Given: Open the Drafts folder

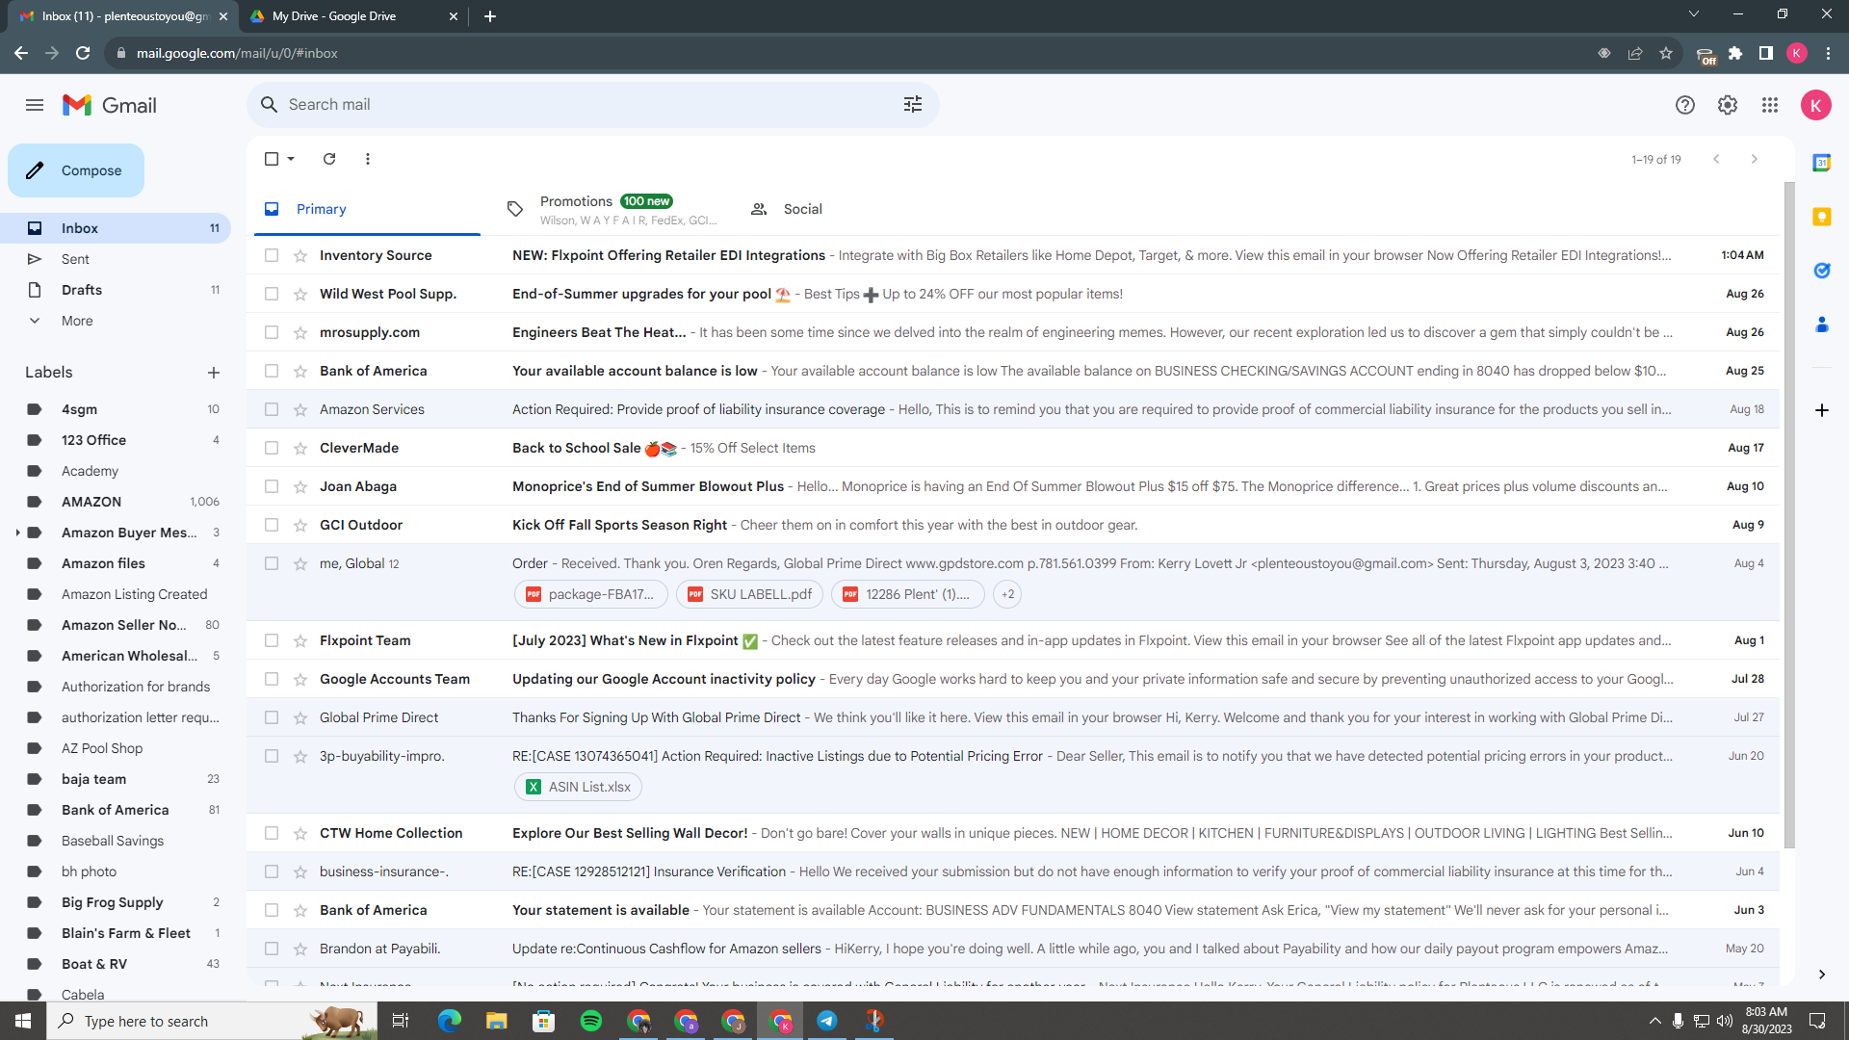Looking at the screenshot, I should click(82, 290).
